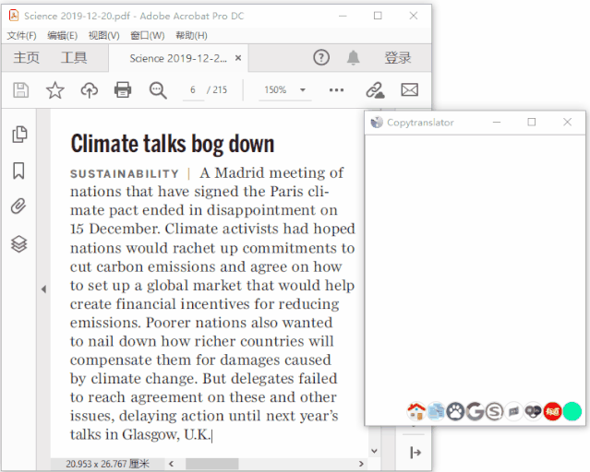The width and height of the screenshot is (590, 472).
Task: Select the Science 2019-12-2... document tab
Action: (x=178, y=58)
